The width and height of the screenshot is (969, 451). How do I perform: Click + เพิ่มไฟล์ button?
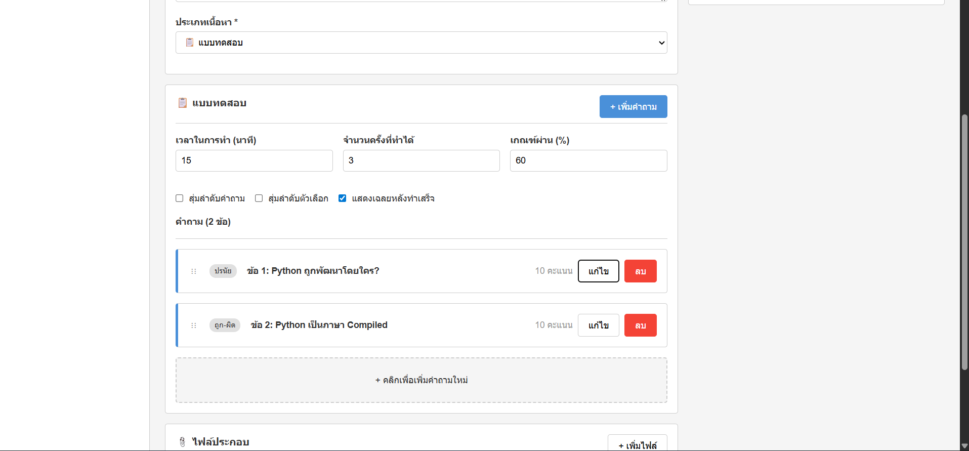coord(637,444)
